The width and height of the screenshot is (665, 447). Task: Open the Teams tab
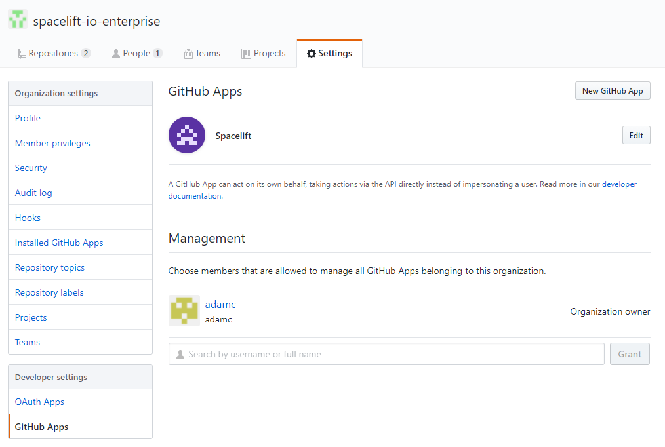[202, 54]
